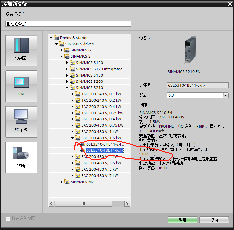
Task: Open the 版本 version dropdown
Action: coord(226,95)
